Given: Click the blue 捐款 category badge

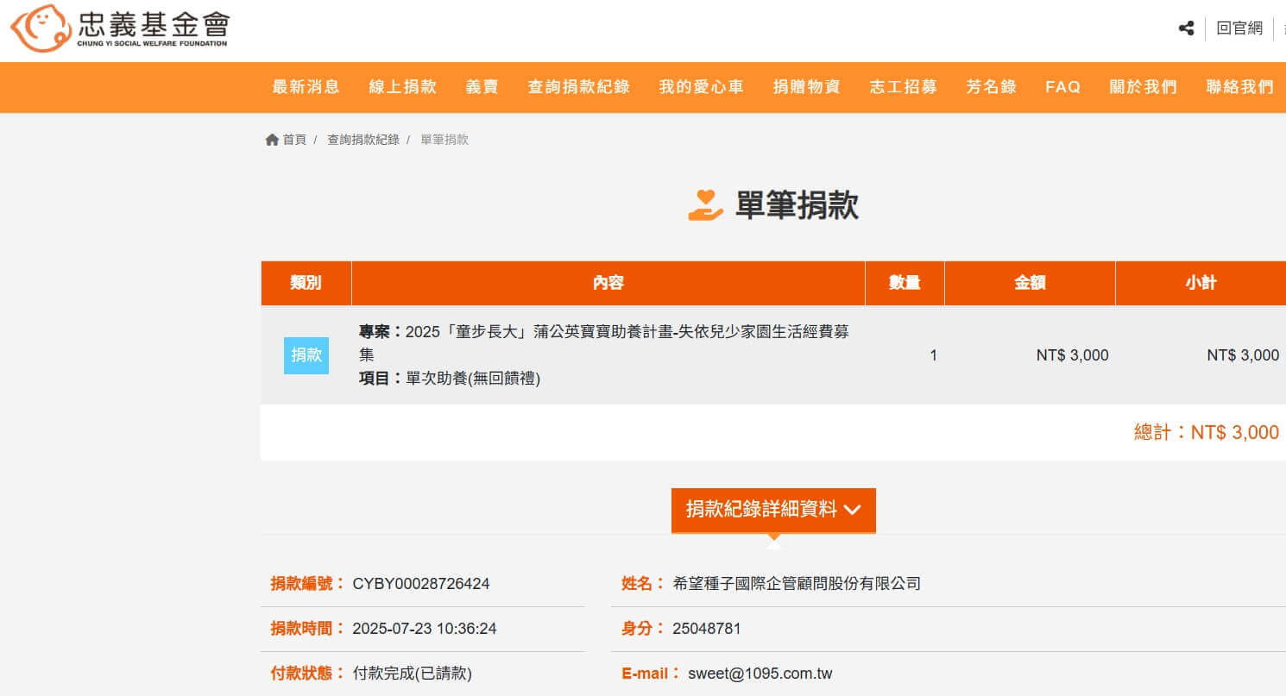Looking at the screenshot, I should (x=306, y=355).
